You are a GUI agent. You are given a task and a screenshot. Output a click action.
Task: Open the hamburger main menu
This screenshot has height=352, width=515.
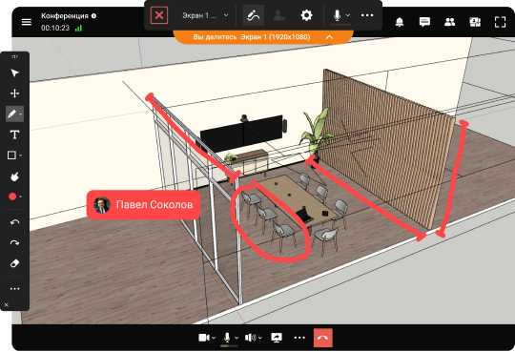tap(27, 22)
